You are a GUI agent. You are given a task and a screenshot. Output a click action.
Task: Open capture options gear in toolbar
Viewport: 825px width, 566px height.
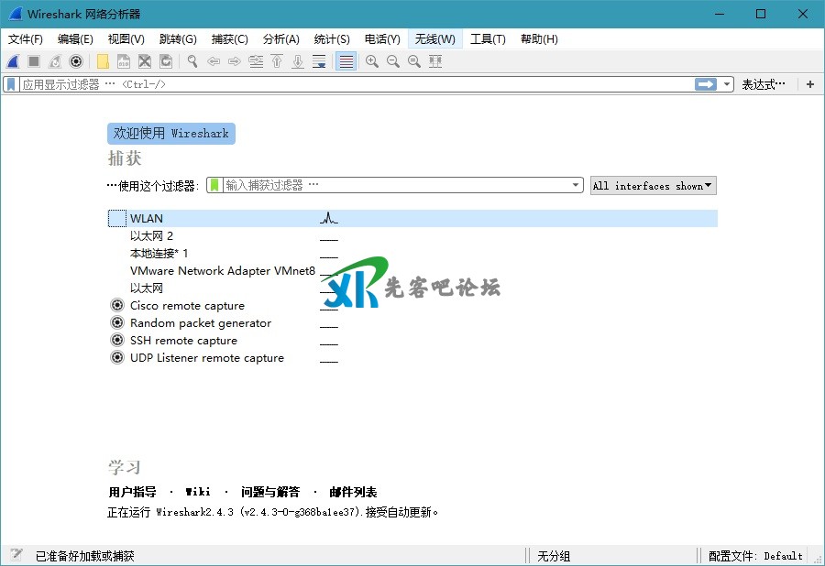[x=76, y=61]
